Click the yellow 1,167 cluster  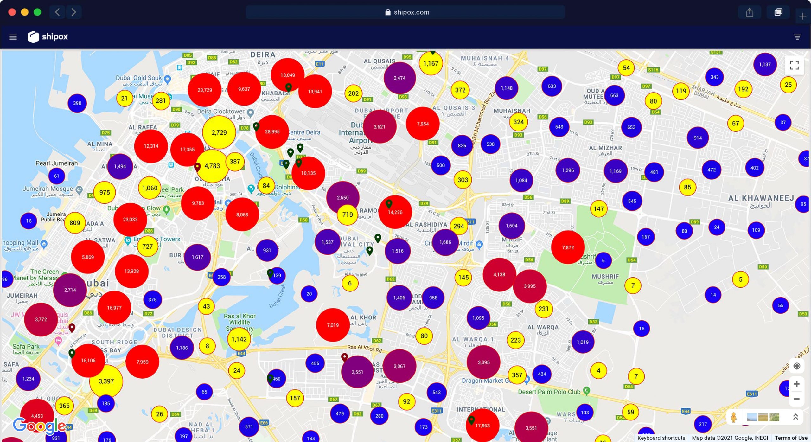pyautogui.click(x=431, y=63)
